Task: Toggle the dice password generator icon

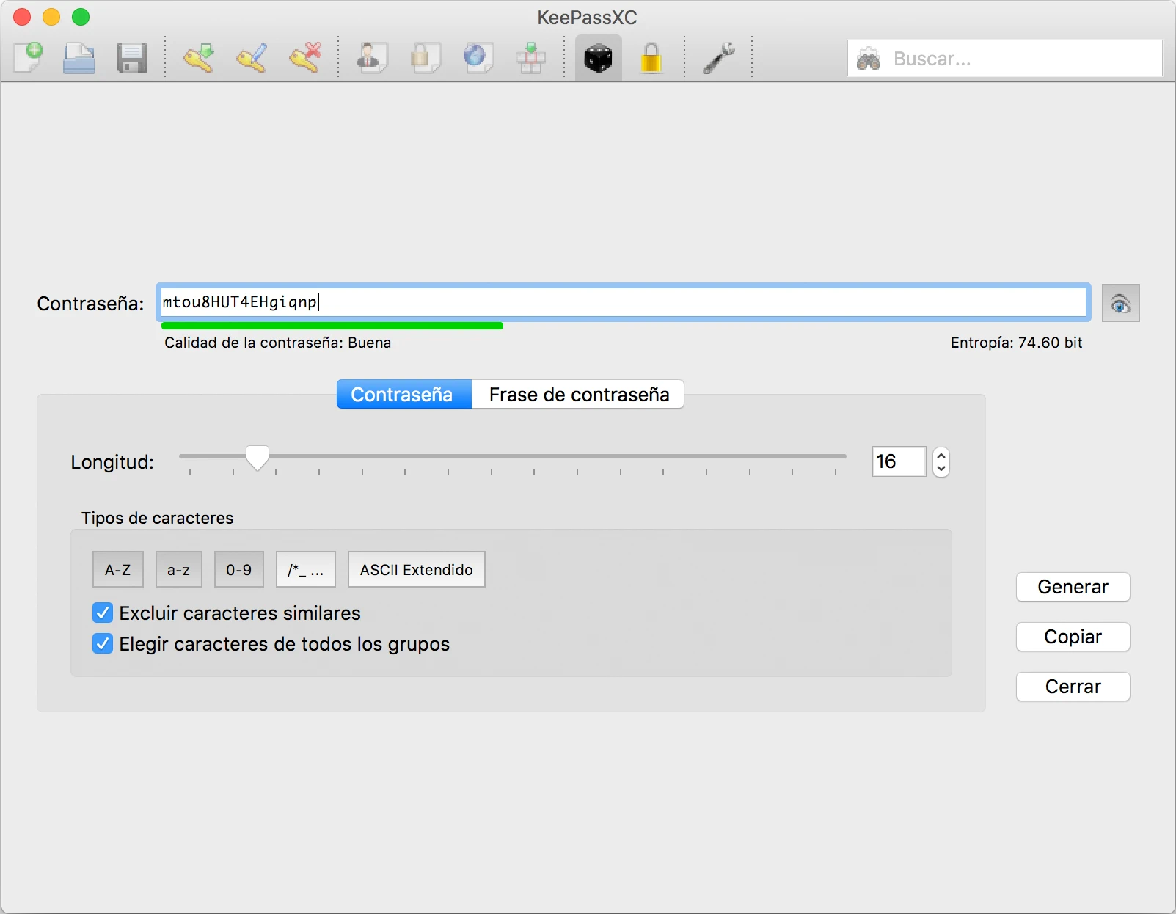Action: tap(598, 58)
